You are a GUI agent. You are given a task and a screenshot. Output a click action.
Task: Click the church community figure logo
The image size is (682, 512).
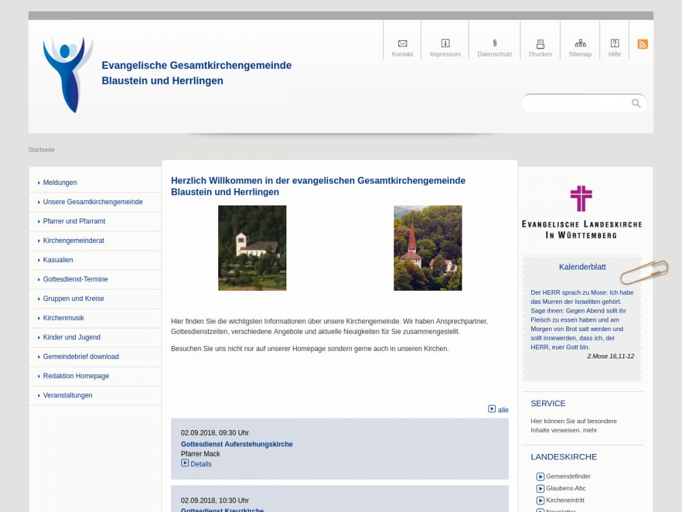click(68, 74)
